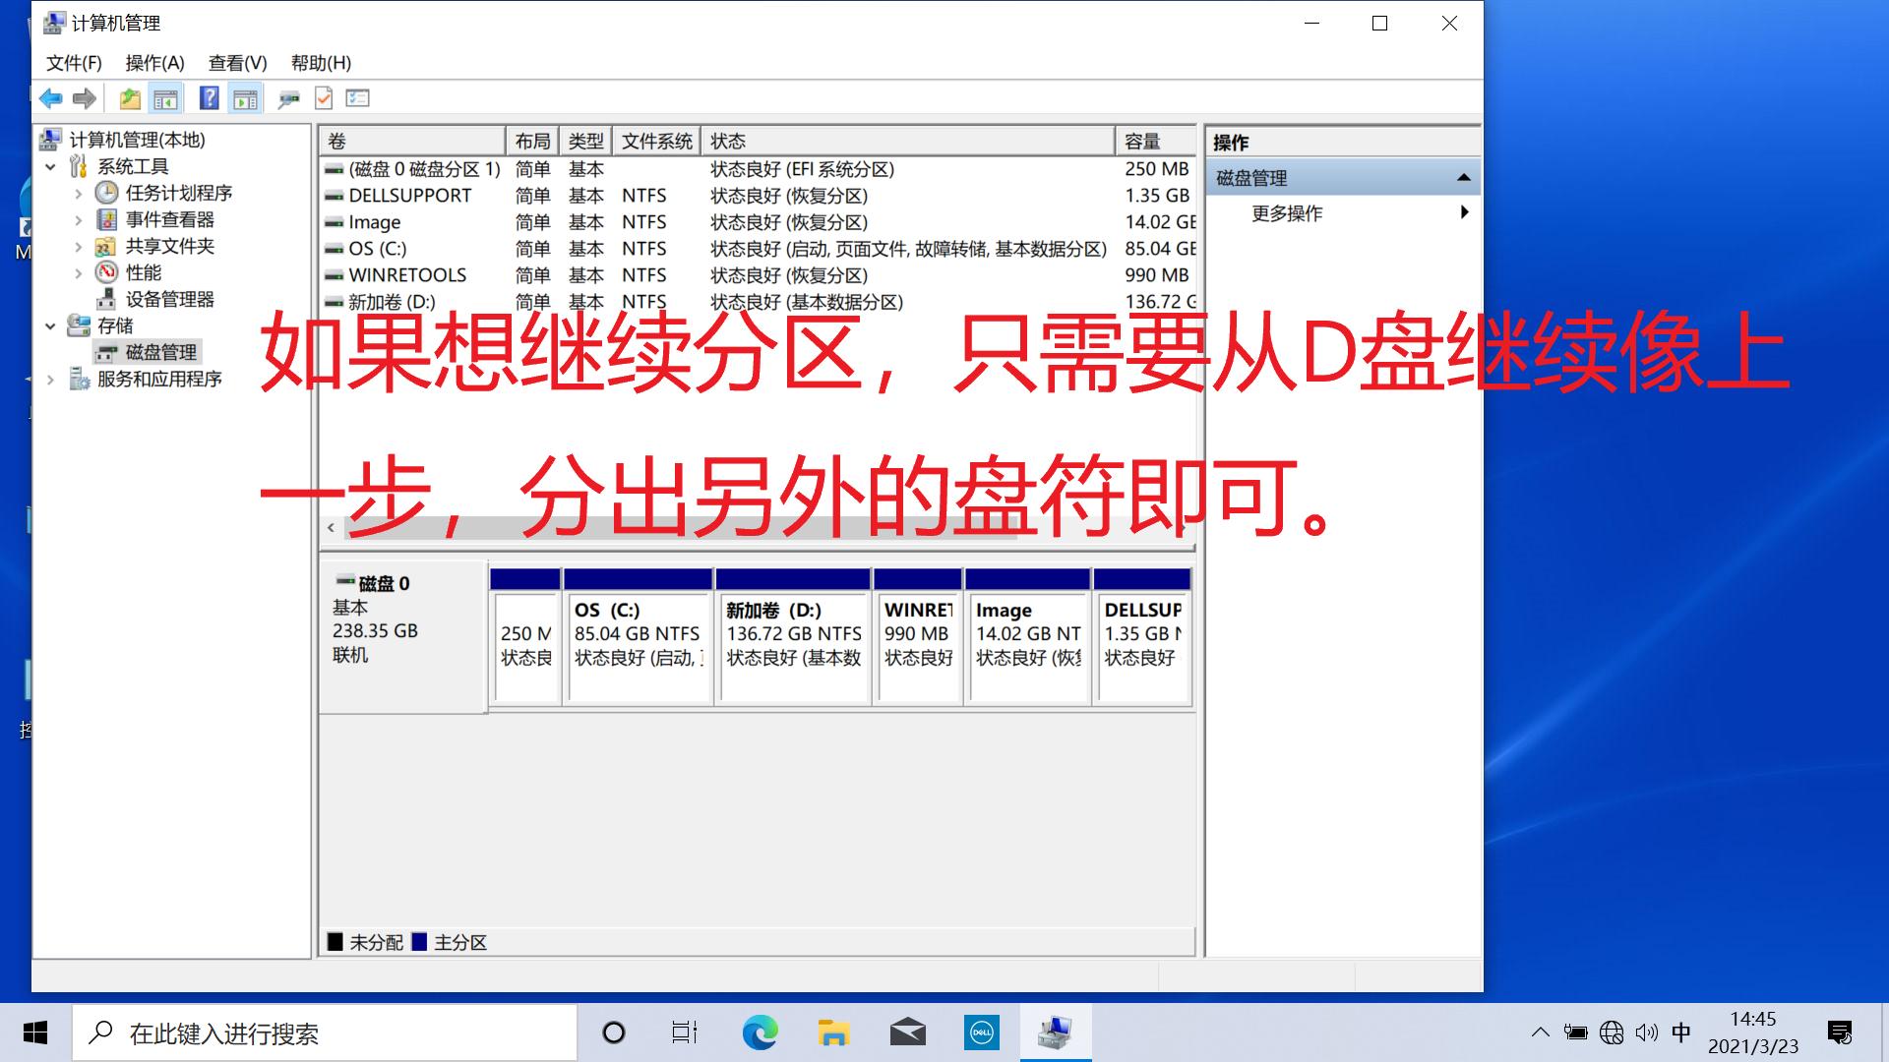Expand the 更多操作 action item
This screenshot has height=1062, width=1889.
click(x=1464, y=211)
